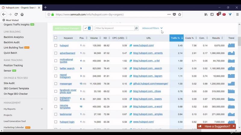Image resolution: width=241 pixels, height=135 pixels.
Task: Open external link icon for hubspot row
Action: pyautogui.click(x=131, y=46)
